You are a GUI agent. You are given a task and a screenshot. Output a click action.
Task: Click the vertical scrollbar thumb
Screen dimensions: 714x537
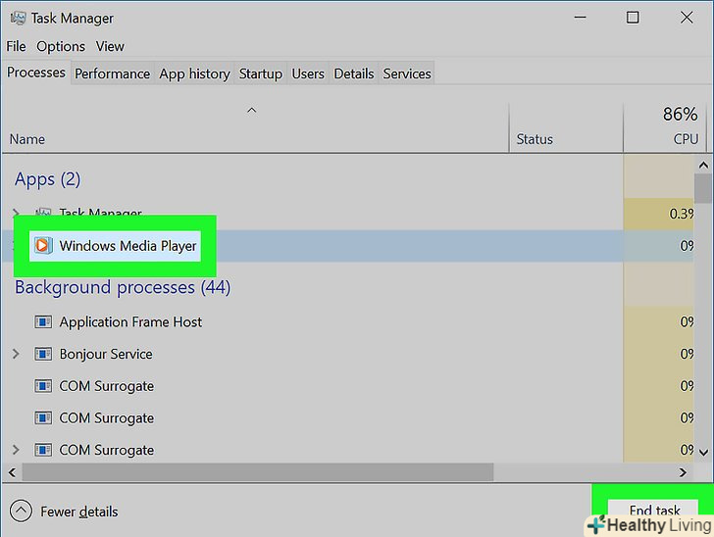703,188
